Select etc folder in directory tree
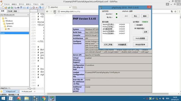Image resolution: width=181 pixels, height=101 pixels. pyautogui.click(x=8, y=29)
